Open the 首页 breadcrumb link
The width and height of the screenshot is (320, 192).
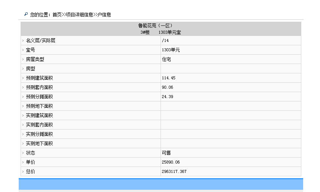pyautogui.click(x=57, y=15)
